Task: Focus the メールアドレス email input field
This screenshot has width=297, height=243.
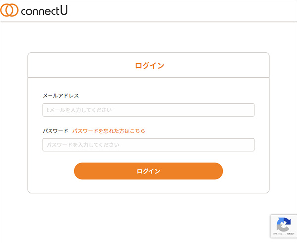Action: click(148, 110)
